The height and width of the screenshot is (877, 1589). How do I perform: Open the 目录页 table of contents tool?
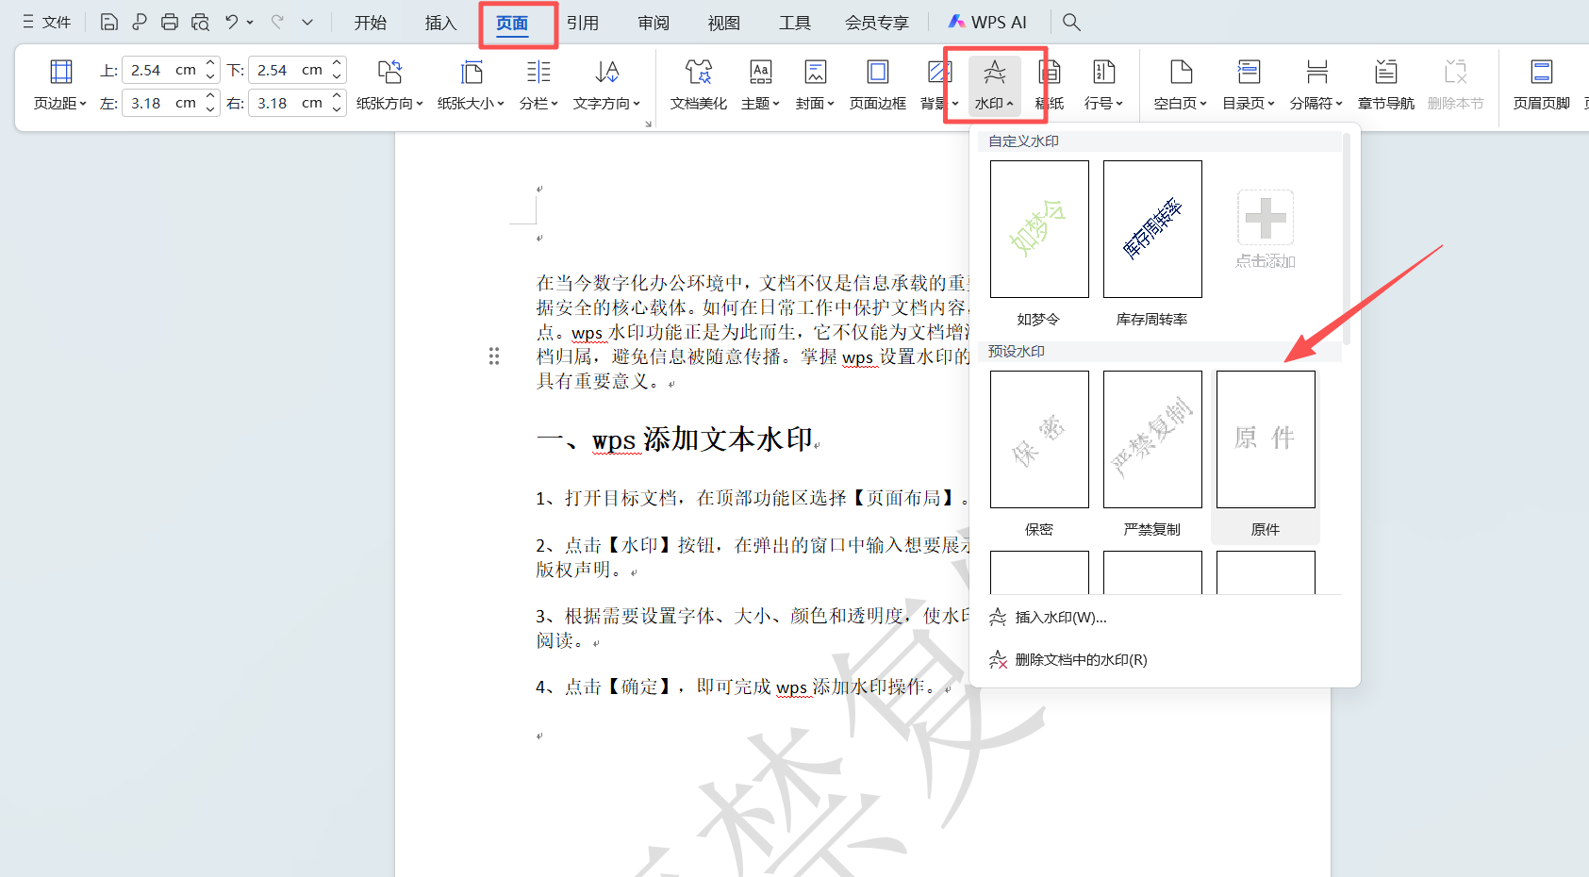click(x=1249, y=85)
